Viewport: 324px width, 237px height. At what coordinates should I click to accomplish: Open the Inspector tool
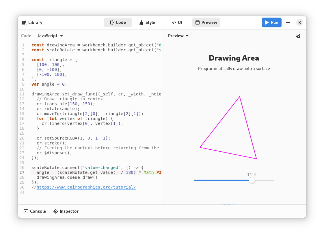pyautogui.click(x=66, y=211)
